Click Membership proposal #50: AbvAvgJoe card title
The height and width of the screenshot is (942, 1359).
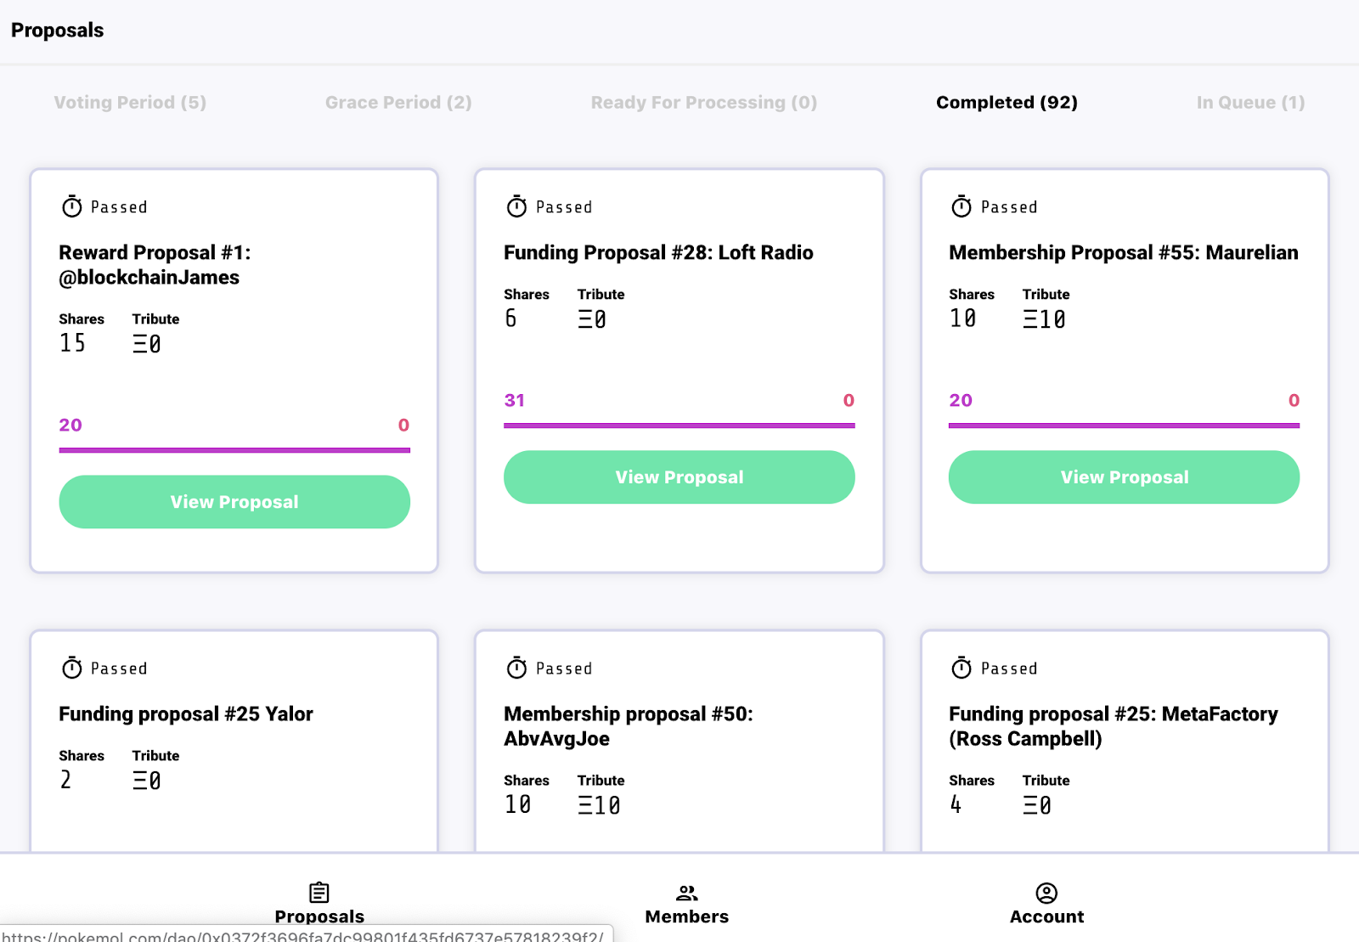[x=628, y=726]
